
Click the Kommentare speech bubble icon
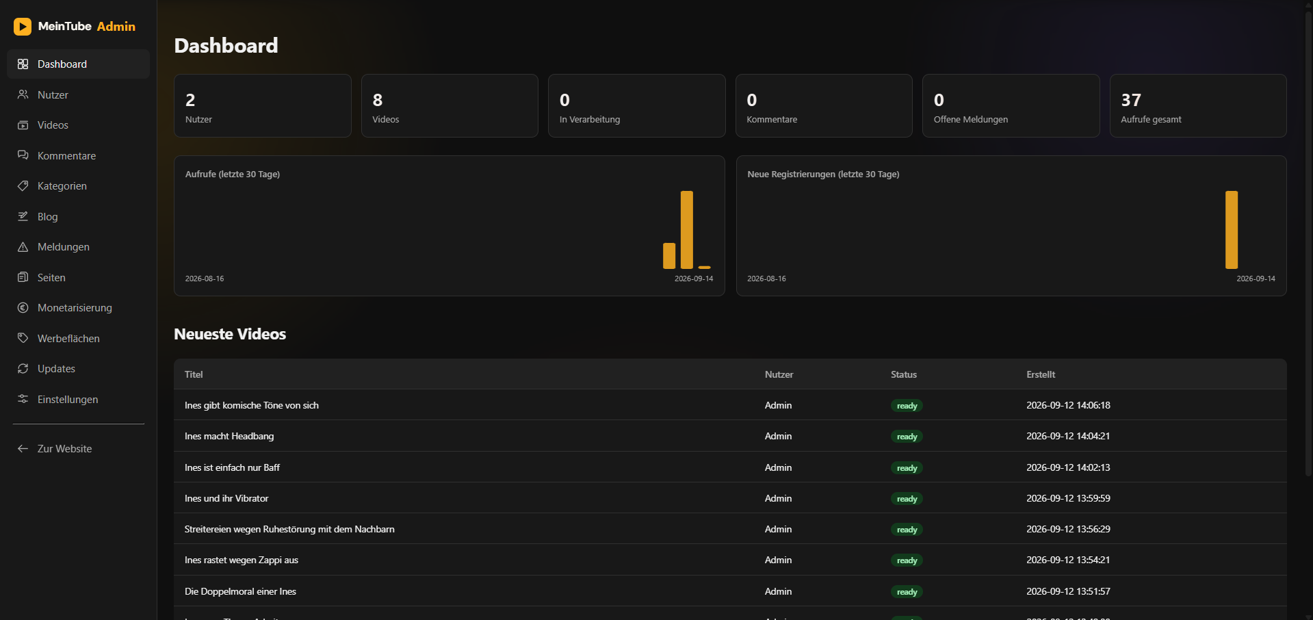coord(23,155)
